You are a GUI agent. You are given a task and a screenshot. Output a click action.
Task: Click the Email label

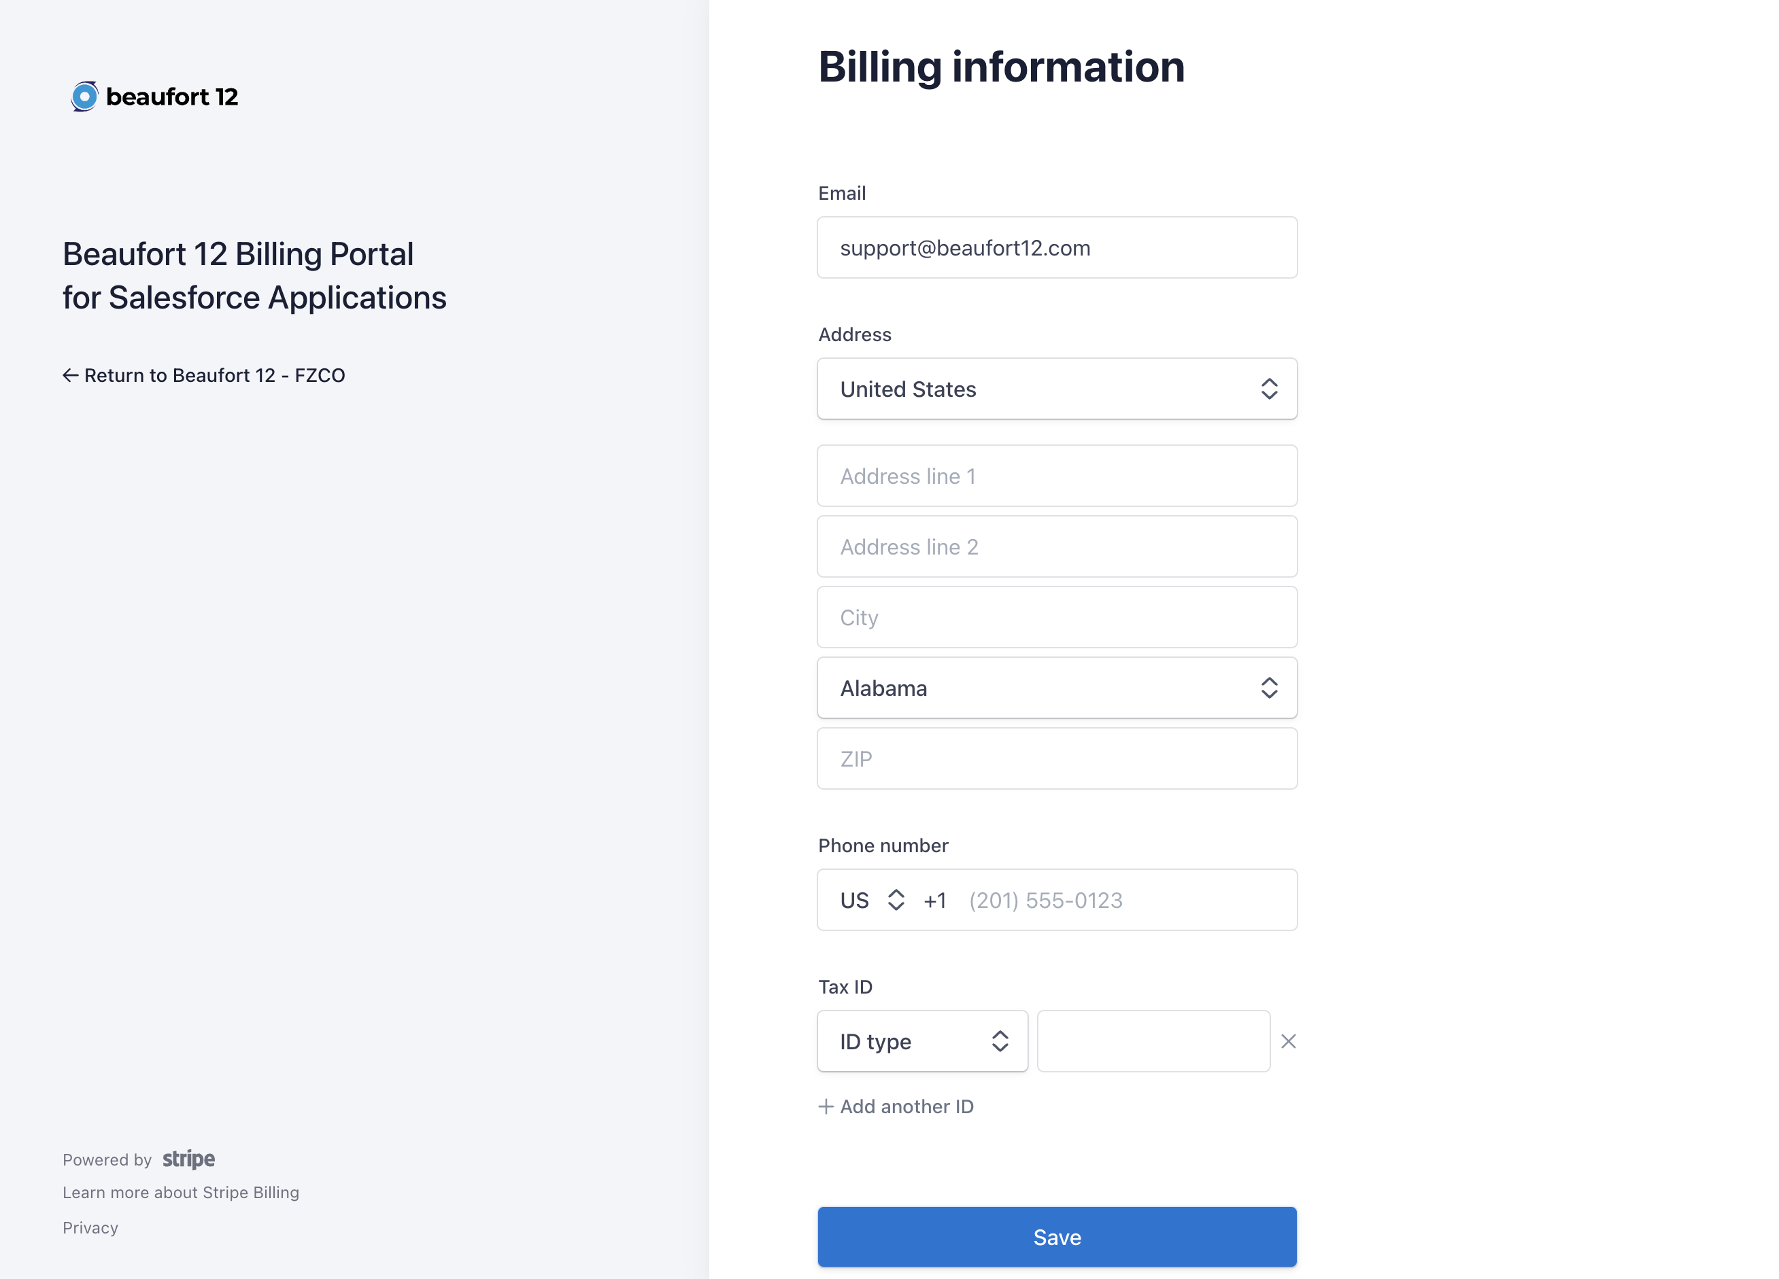[842, 193]
